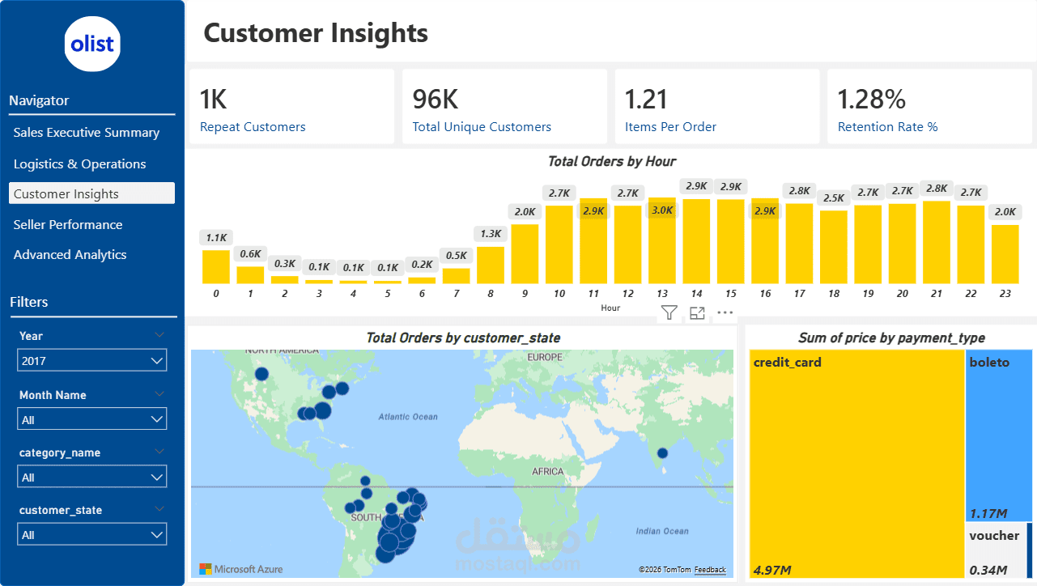The height and width of the screenshot is (586, 1037).
Task: Open More options menu above the map visual
Action: pyautogui.click(x=725, y=312)
